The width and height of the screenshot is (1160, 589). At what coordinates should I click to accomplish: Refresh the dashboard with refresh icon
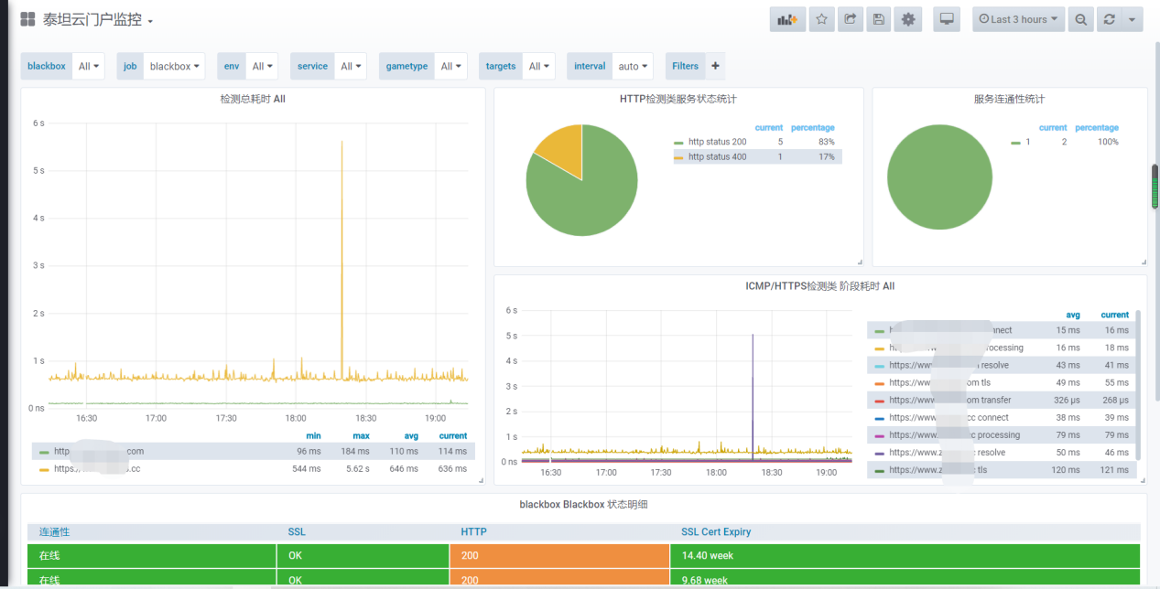1109,19
